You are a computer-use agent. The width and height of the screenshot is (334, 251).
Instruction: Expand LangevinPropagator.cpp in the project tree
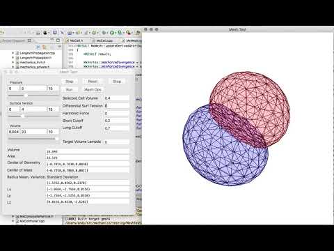(x=13, y=53)
